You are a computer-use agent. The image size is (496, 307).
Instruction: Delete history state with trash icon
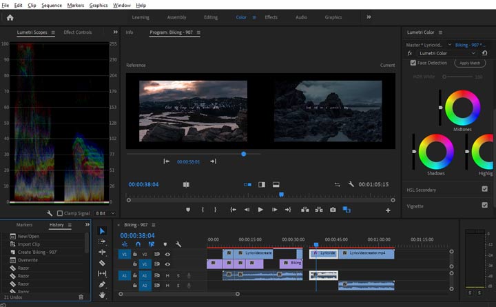[x=81, y=297]
